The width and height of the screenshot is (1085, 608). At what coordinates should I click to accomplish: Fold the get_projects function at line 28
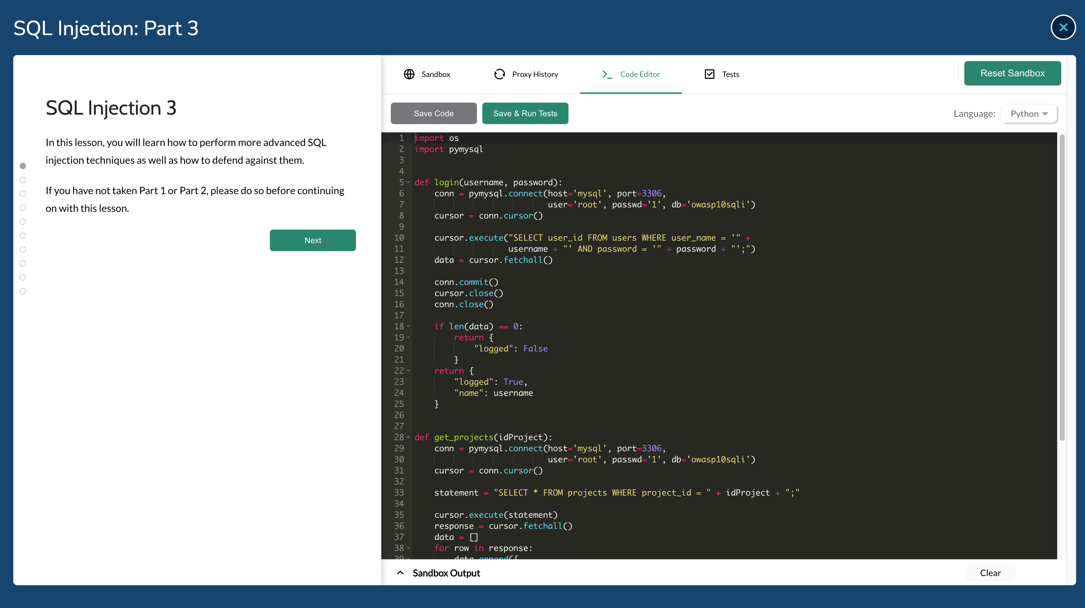(x=408, y=437)
